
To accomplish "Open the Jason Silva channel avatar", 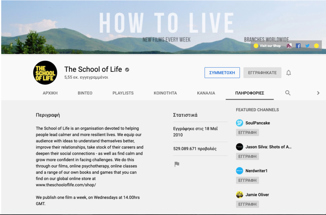I will (x=239, y=147).
